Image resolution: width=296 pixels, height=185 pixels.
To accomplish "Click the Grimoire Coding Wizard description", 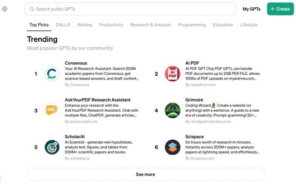I will (222, 110).
